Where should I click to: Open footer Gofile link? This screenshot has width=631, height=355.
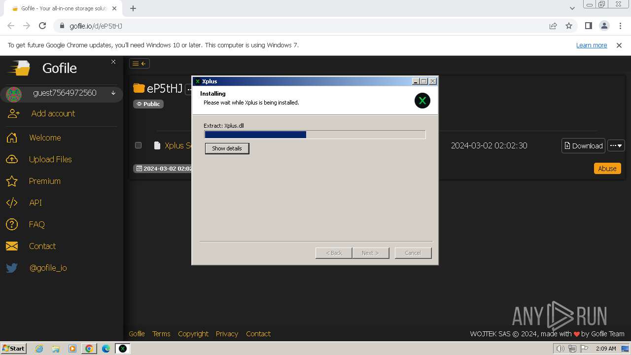(137, 334)
